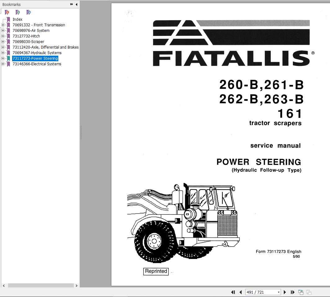The width and height of the screenshot is (330, 297).
Task: Click the Scraper bookmark ribbon icon
Action: coord(8,41)
